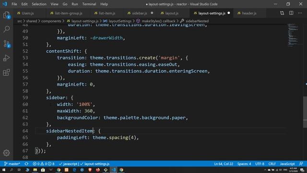Image resolution: width=307 pixels, height=173 pixels.
Task: Open Brave browser from taskbar
Action: [90, 170]
